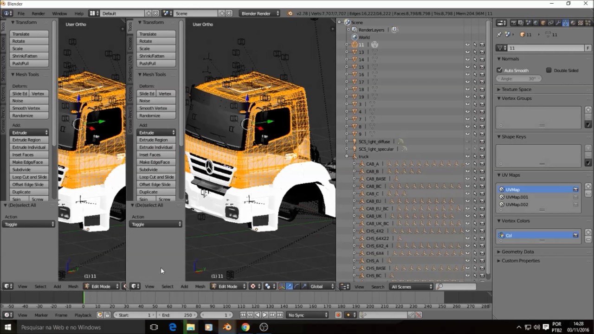594x334 pixels.
Task: Open the outliner editor type menu icon
Action: pyautogui.click(x=345, y=287)
